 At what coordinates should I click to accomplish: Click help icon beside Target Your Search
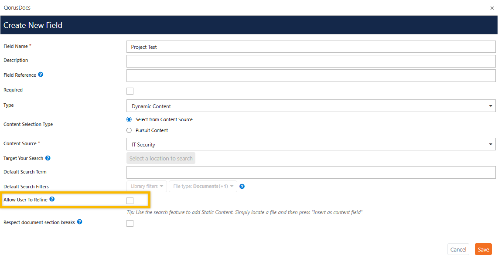(48, 158)
